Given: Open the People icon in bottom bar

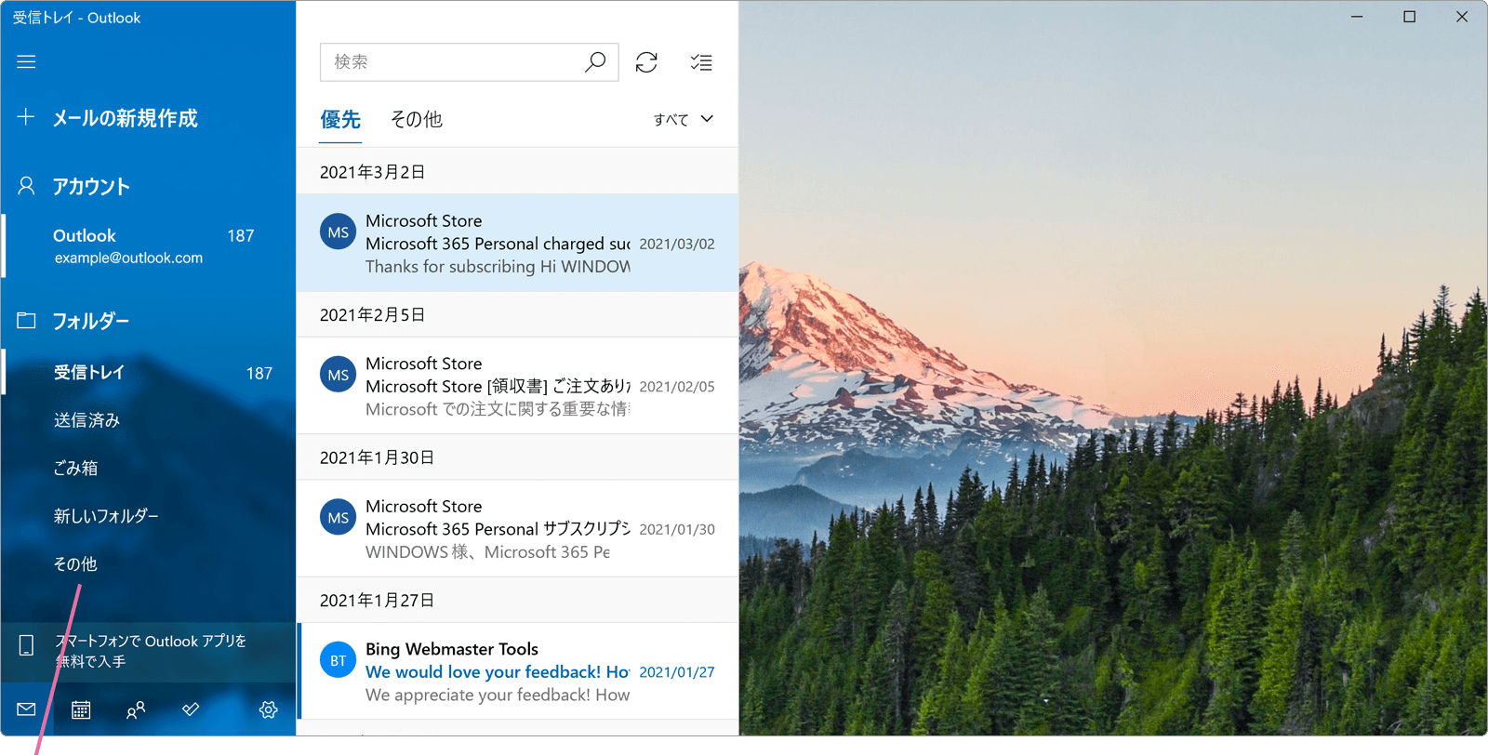Looking at the screenshot, I should point(136,709).
